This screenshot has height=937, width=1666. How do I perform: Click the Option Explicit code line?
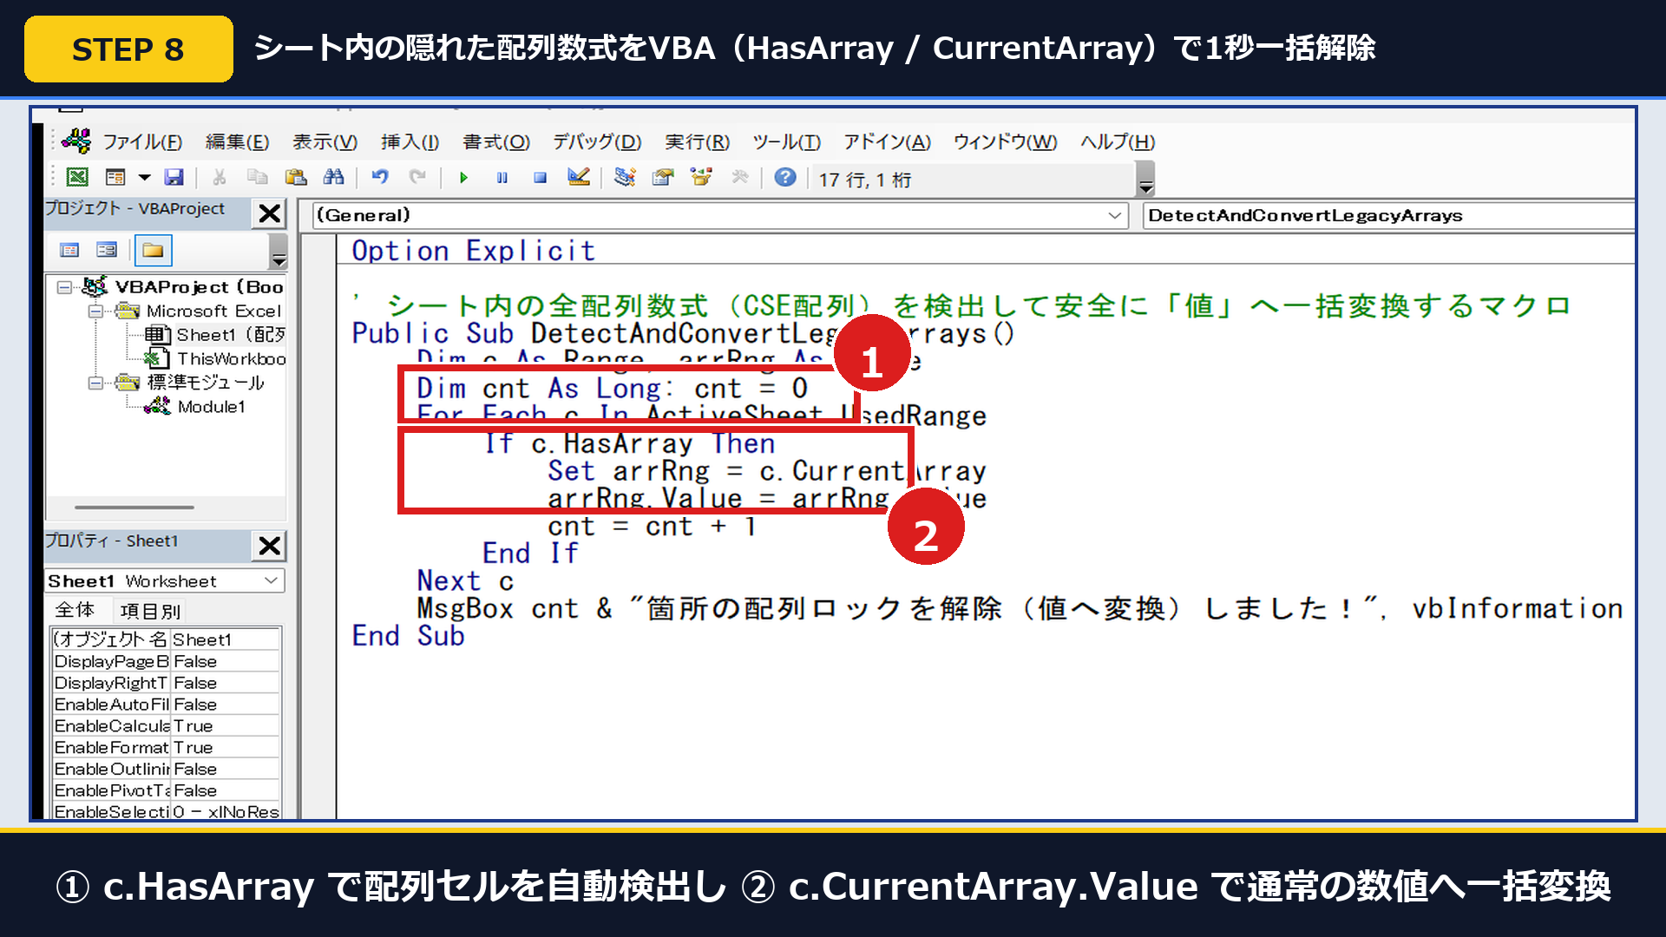[474, 251]
